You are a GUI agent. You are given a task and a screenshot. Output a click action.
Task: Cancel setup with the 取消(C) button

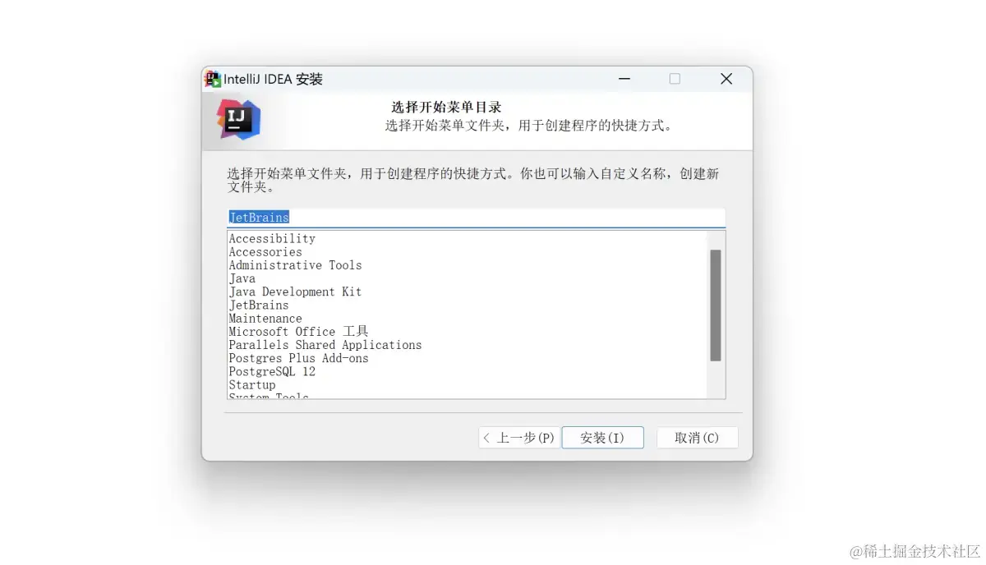pyautogui.click(x=697, y=438)
